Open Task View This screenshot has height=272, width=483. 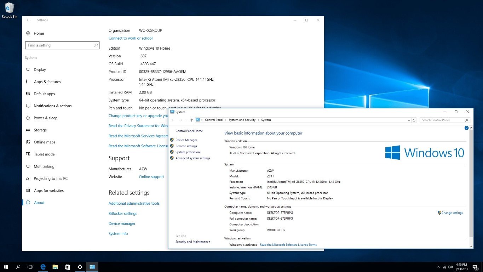pos(30,267)
